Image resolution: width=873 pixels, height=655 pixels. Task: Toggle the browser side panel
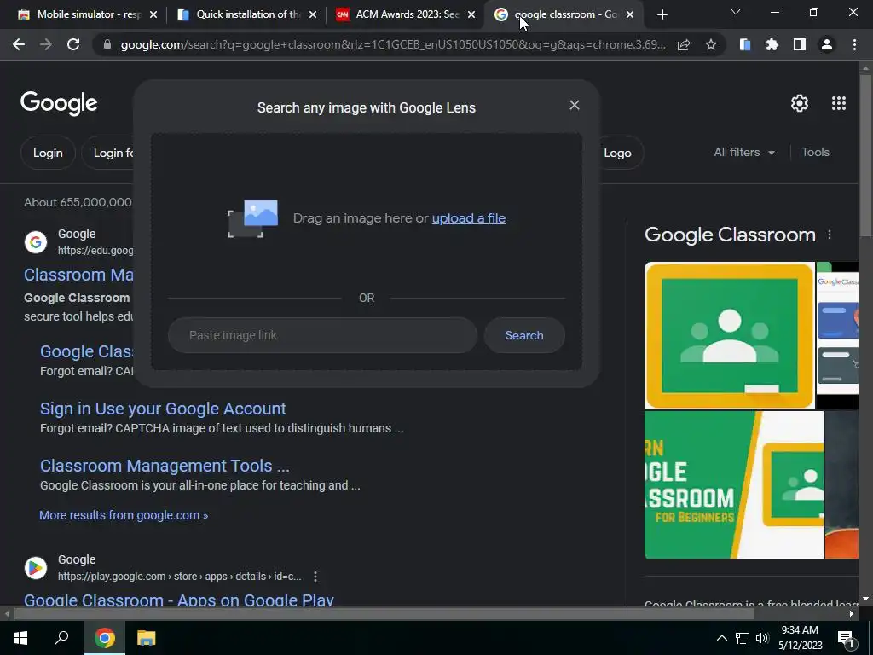800,44
